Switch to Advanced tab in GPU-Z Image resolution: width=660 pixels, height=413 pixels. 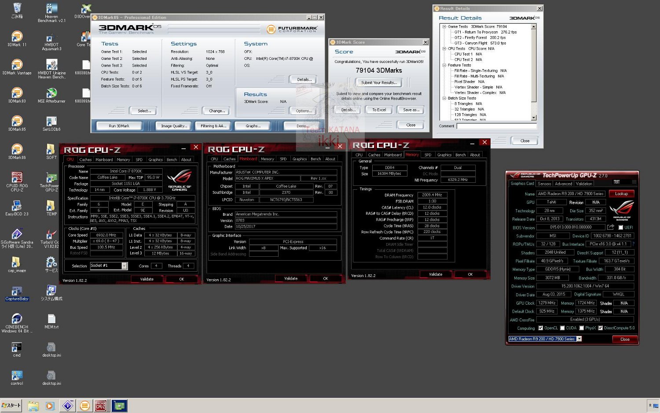(x=563, y=184)
